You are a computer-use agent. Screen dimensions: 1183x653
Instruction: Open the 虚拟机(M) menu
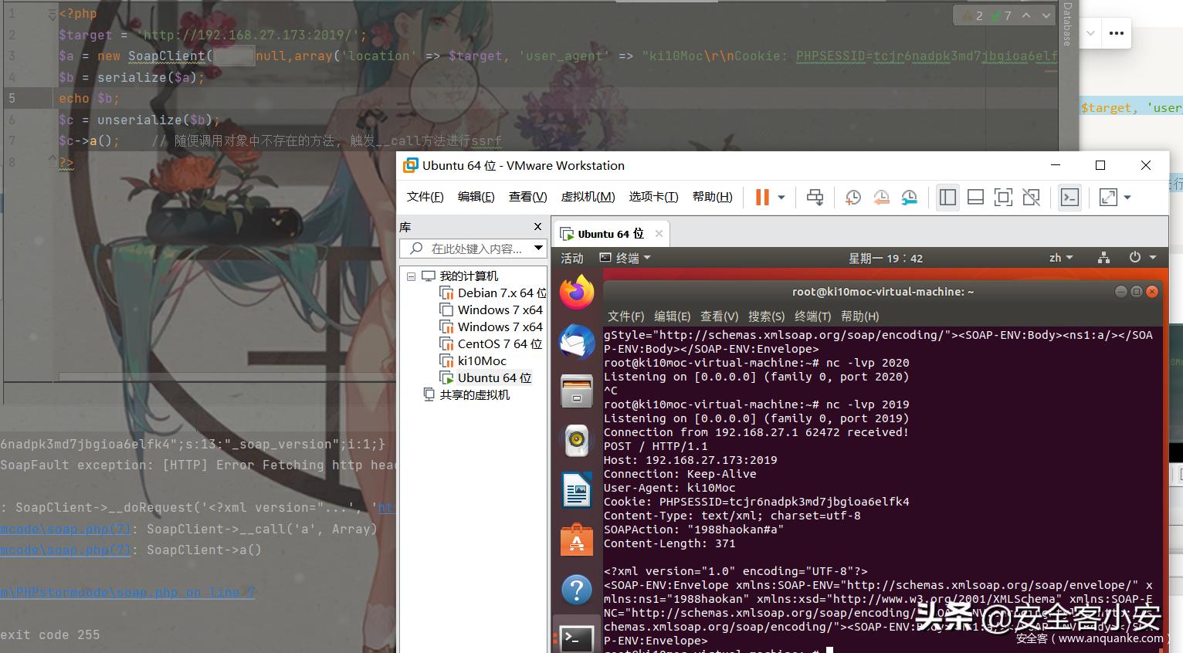pyautogui.click(x=588, y=197)
